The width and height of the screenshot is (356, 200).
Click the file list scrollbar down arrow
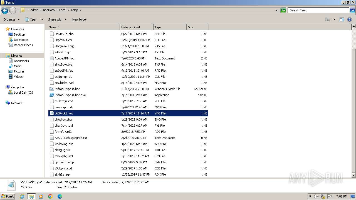point(353,175)
